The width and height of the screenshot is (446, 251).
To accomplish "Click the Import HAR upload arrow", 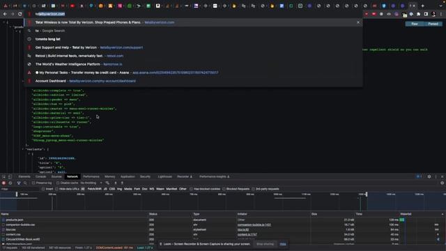I will (x=116, y=183).
